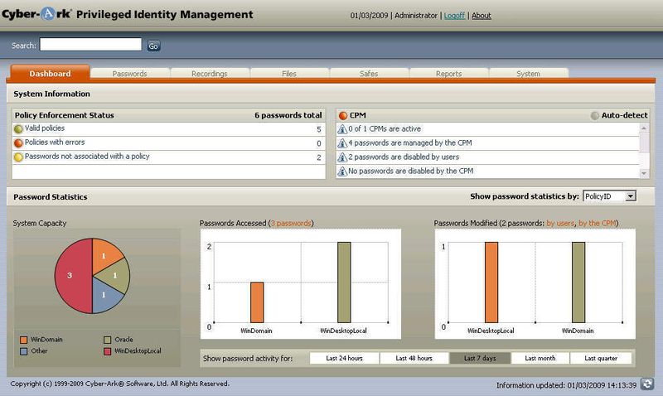The width and height of the screenshot is (663, 396).
Task: Click '4 passwords are managed by the CPM'
Action: (x=409, y=142)
